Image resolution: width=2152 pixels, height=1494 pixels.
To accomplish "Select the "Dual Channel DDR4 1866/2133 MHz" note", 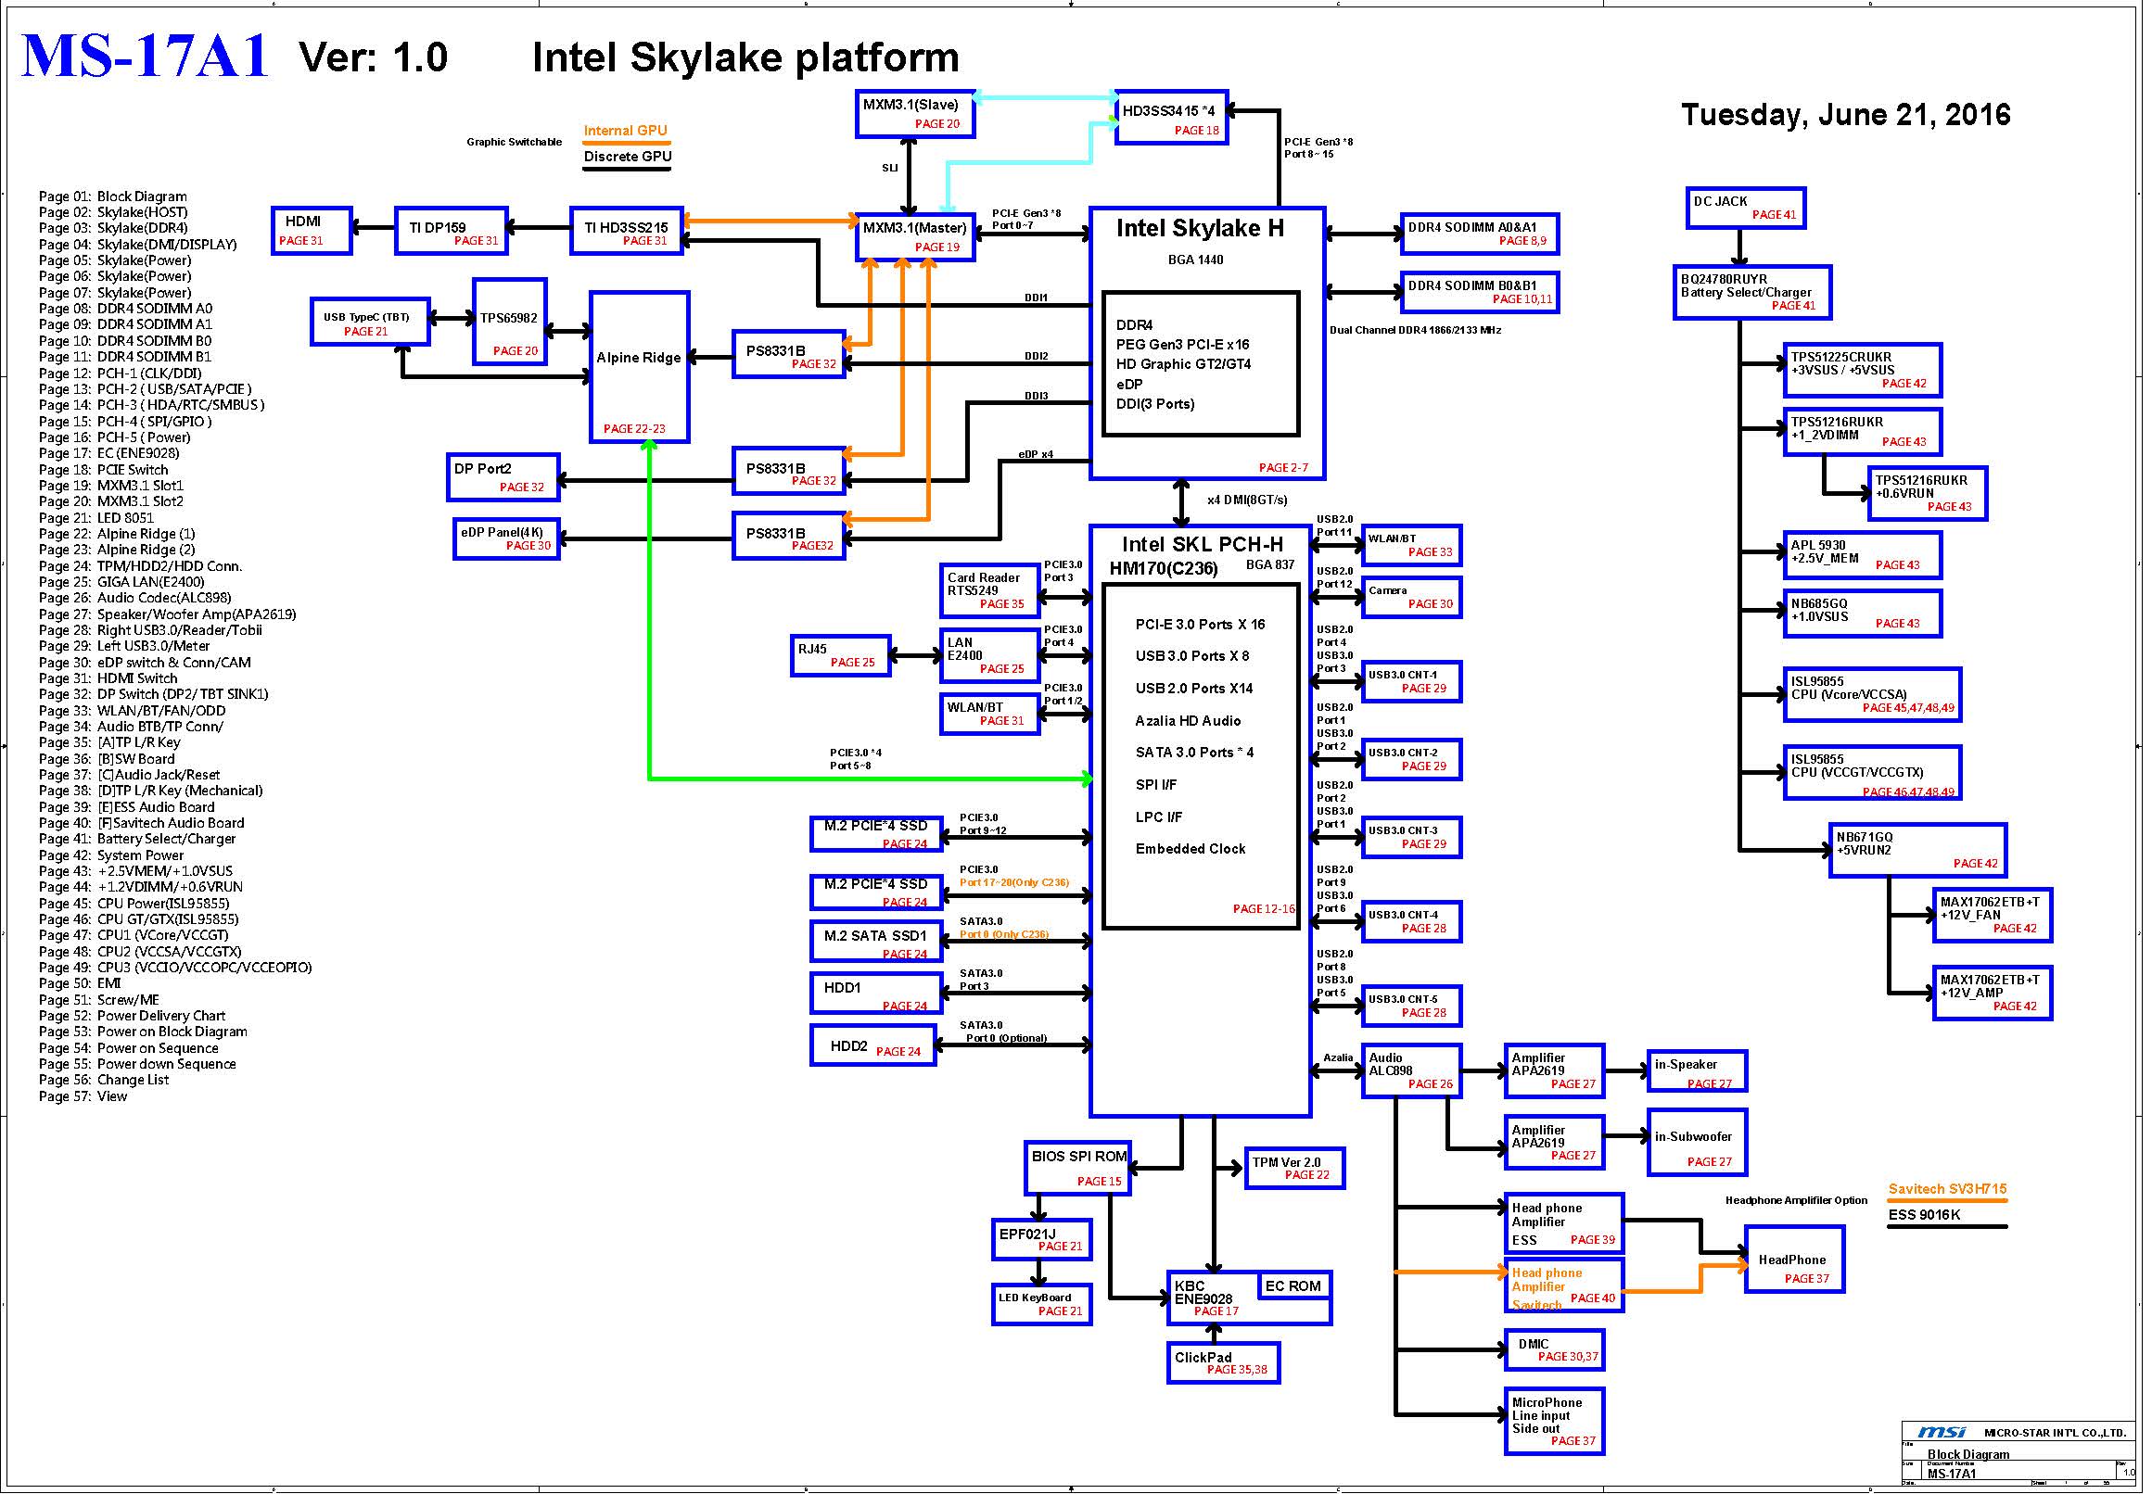I will [1415, 331].
